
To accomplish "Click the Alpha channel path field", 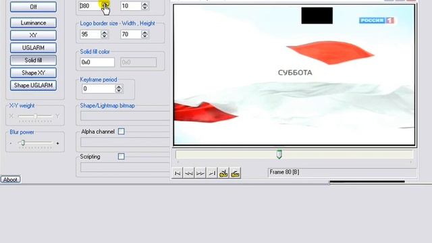I will pyautogui.click(x=126, y=142).
